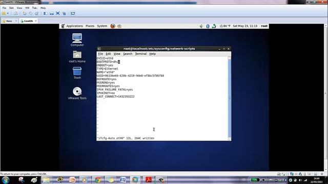Open the terminal Edit menu
This screenshot has height=184, width=328.
108,54
